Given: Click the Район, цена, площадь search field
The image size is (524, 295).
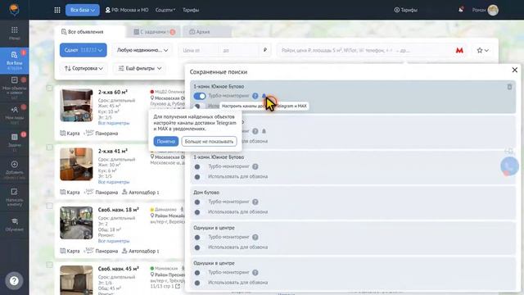Looking at the screenshot, I should 366,50.
